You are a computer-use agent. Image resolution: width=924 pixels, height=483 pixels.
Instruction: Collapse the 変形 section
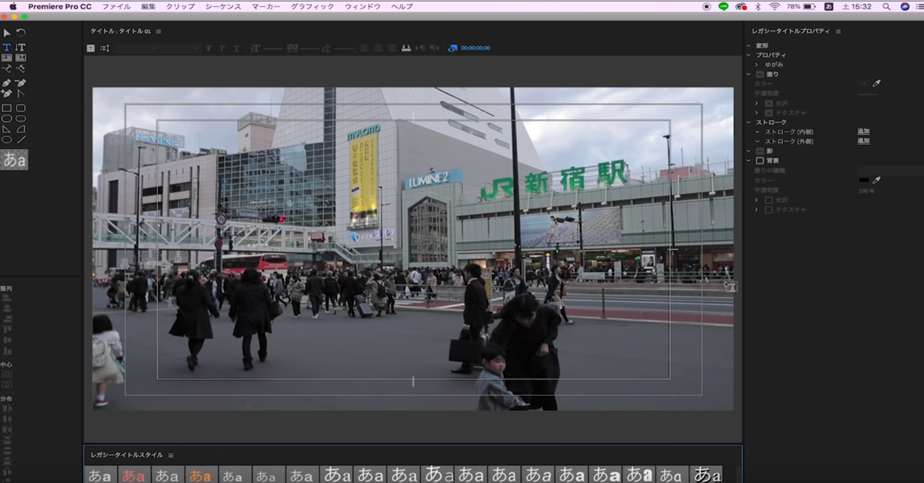tap(749, 46)
